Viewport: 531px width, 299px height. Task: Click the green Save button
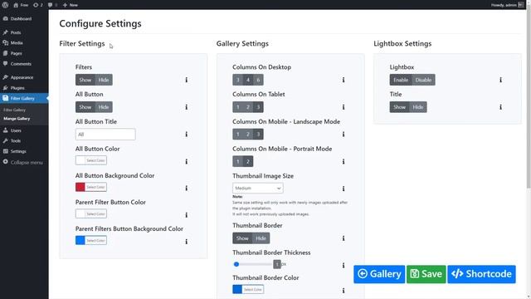(426, 274)
